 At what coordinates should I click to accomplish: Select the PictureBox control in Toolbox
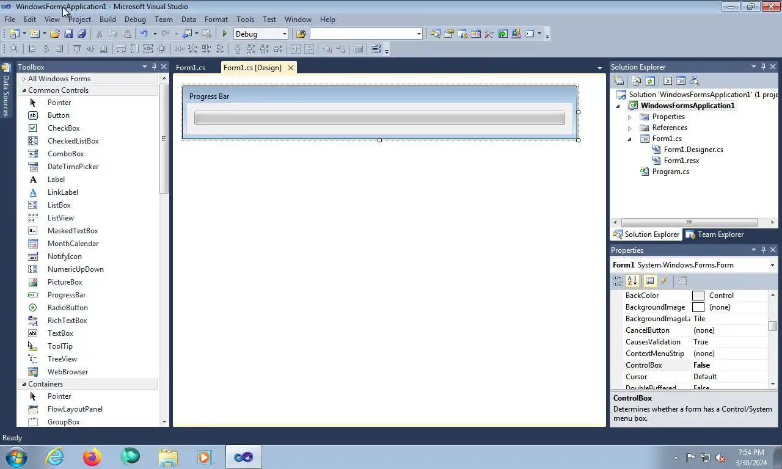65,282
